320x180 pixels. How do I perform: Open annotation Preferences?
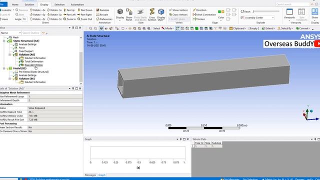click(x=104, y=19)
